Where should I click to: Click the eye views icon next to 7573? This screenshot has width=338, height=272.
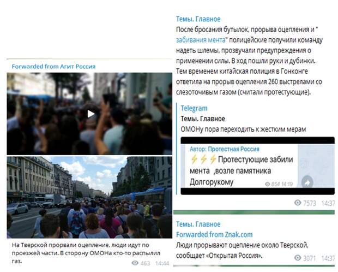[x=298, y=203]
